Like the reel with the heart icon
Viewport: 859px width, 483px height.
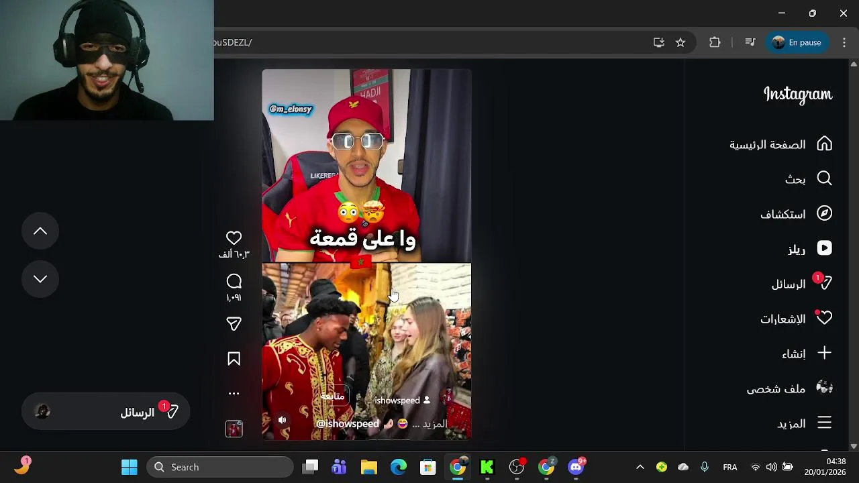pos(234,238)
